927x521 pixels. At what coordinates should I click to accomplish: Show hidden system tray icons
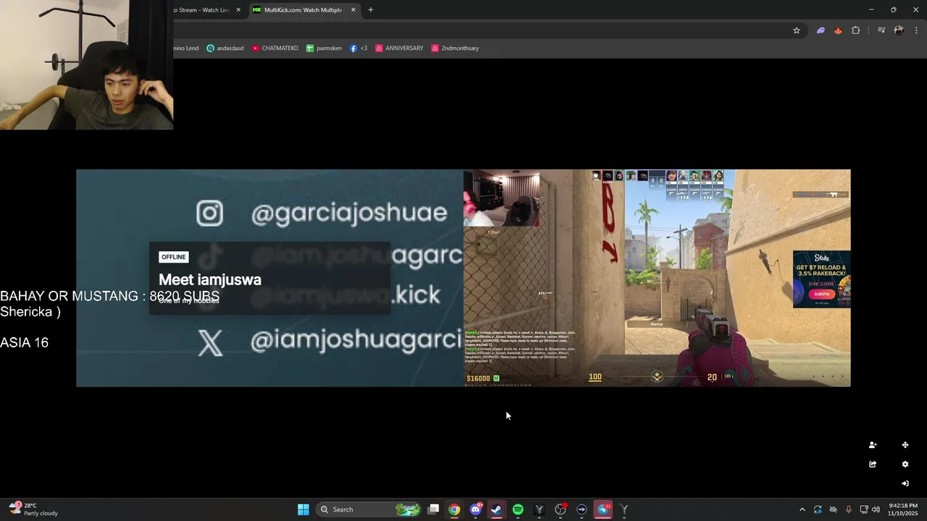tap(802, 509)
